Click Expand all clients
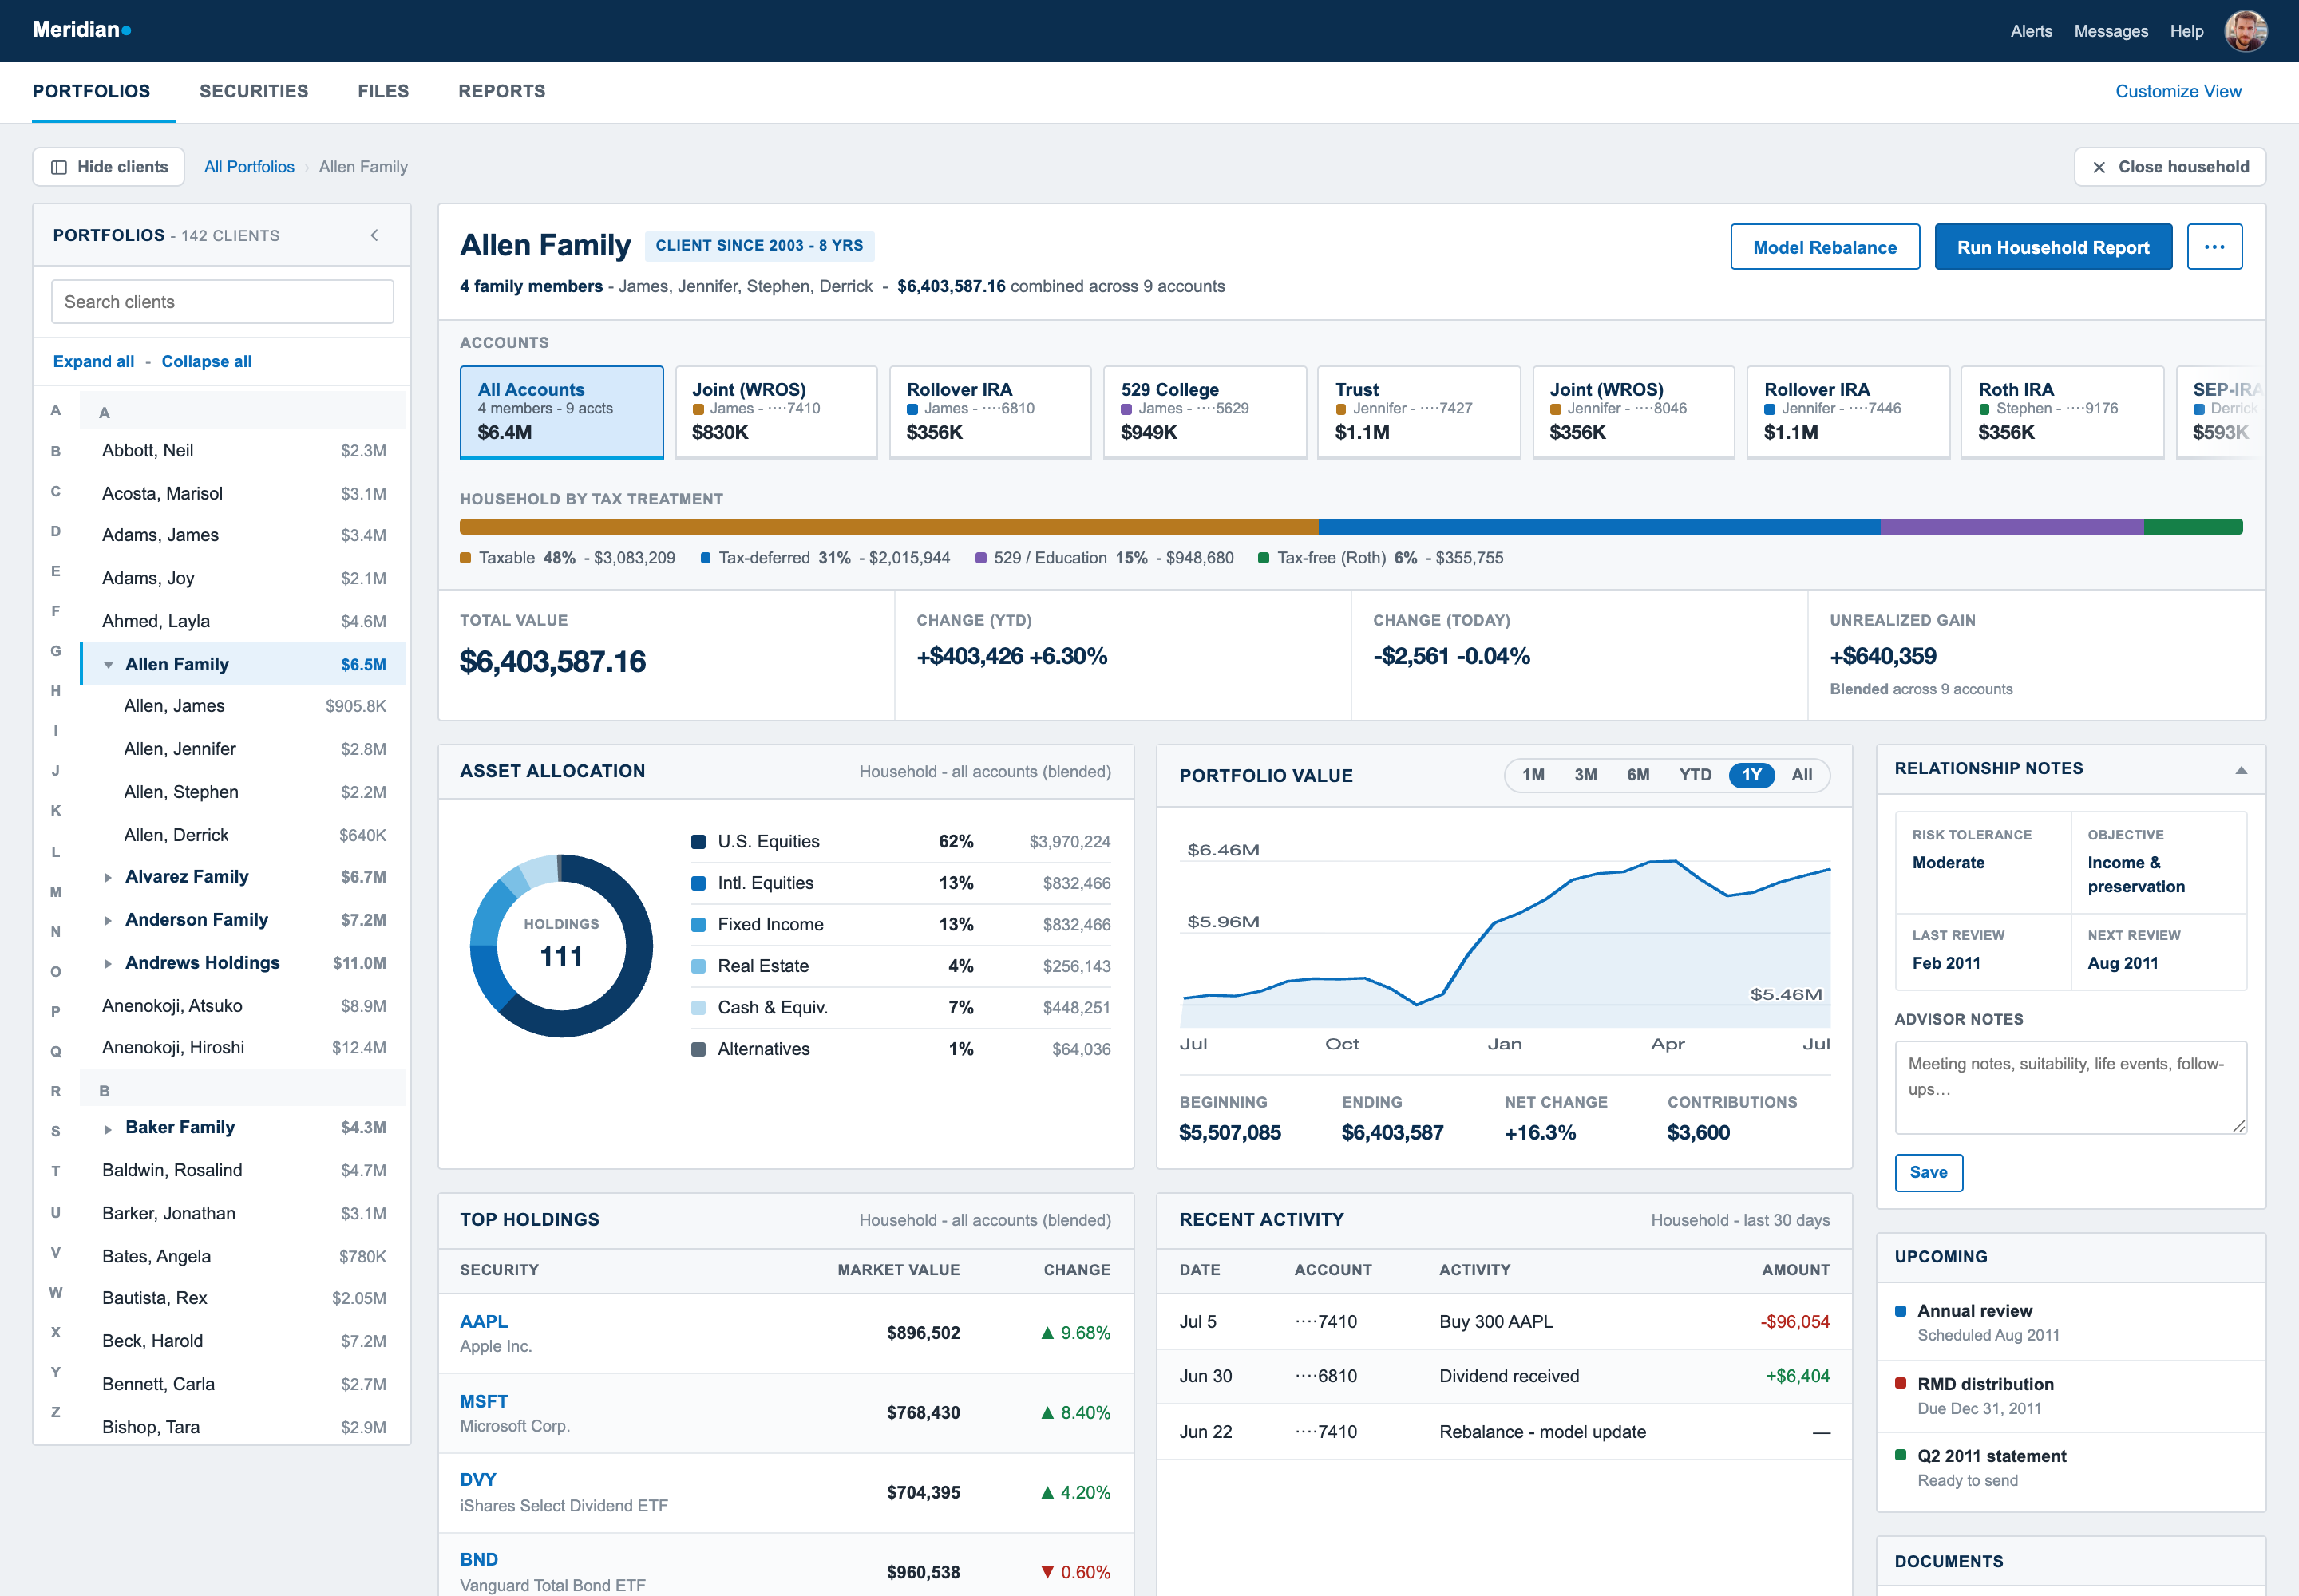Image resolution: width=2299 pixels, height=1596 pixels. 93,361
